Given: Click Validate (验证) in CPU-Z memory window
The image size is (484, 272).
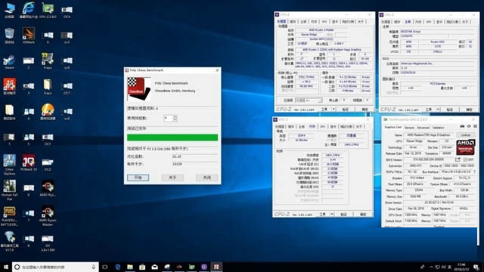Looking at the screenshot, I should click(343, 214).
